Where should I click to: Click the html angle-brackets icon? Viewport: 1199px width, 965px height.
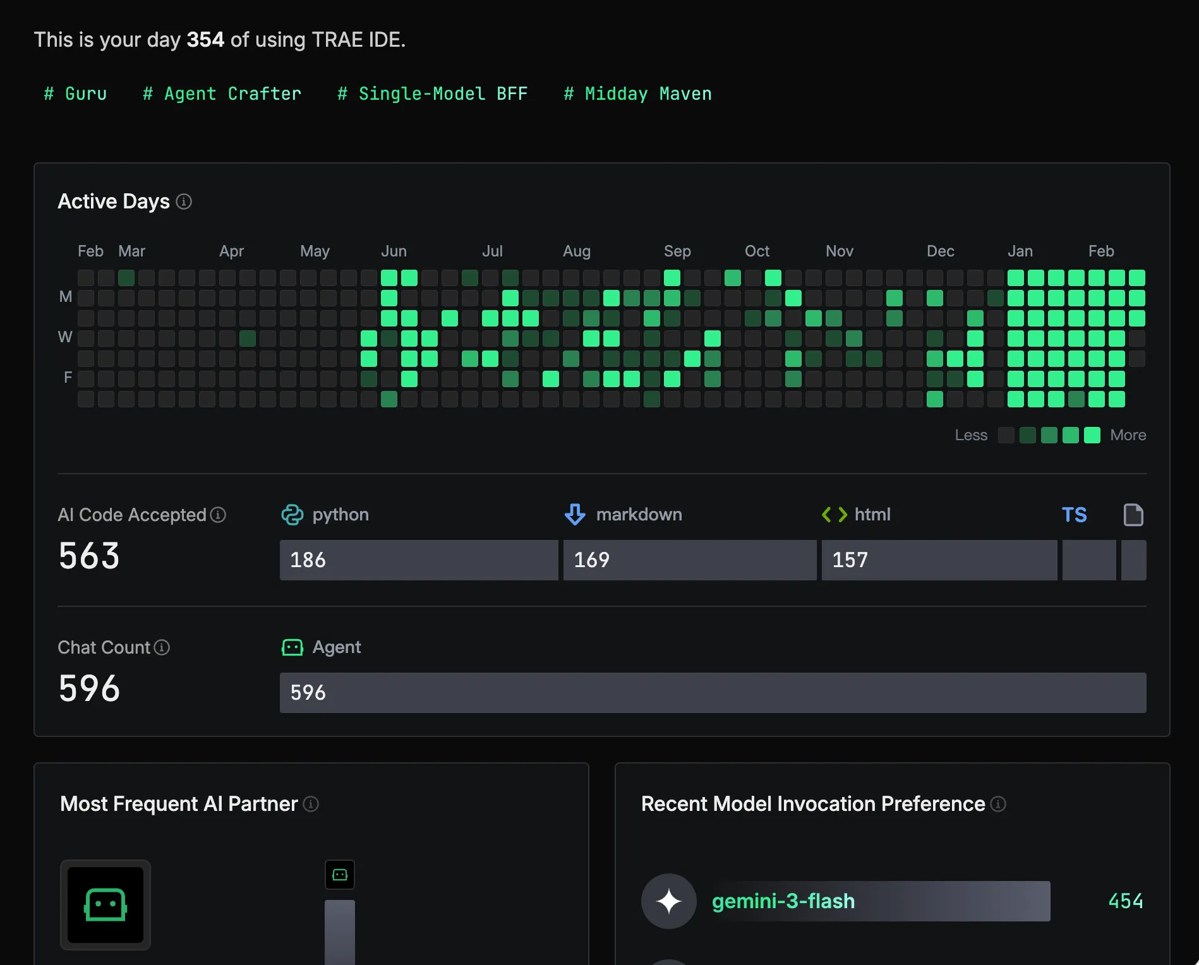[x=834, y=515]
